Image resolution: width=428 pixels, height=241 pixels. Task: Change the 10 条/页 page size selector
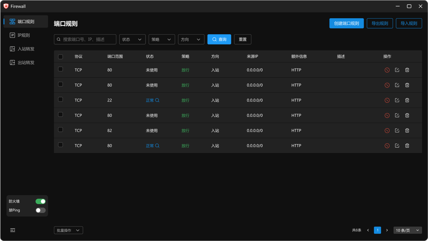click(x=407, y=230)
